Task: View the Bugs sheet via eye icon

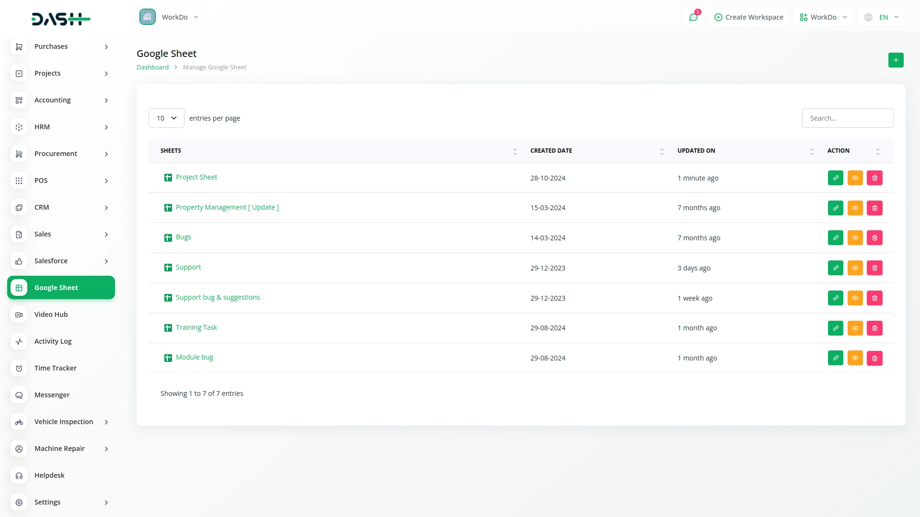Action: point(855,238)
